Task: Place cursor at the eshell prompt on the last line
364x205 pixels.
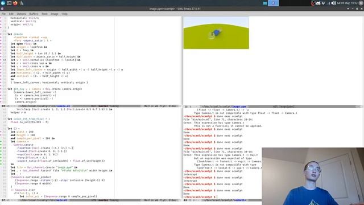Action: 217,197
